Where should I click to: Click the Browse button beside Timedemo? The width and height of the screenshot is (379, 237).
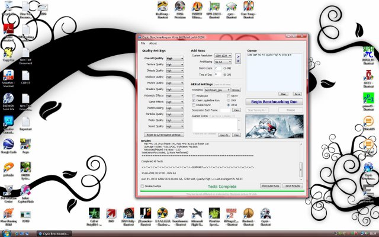[x=236, y=90]
